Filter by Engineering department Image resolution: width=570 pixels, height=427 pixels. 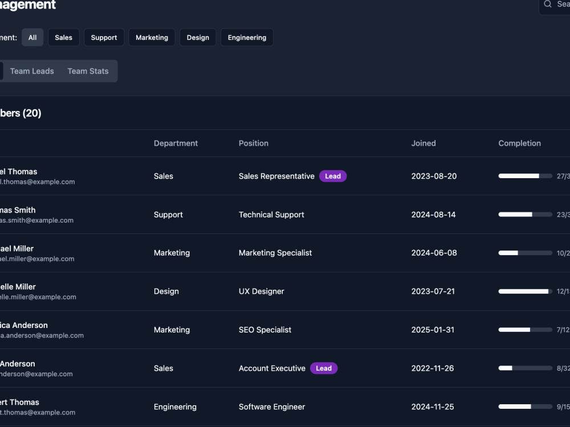coord(247,38)
